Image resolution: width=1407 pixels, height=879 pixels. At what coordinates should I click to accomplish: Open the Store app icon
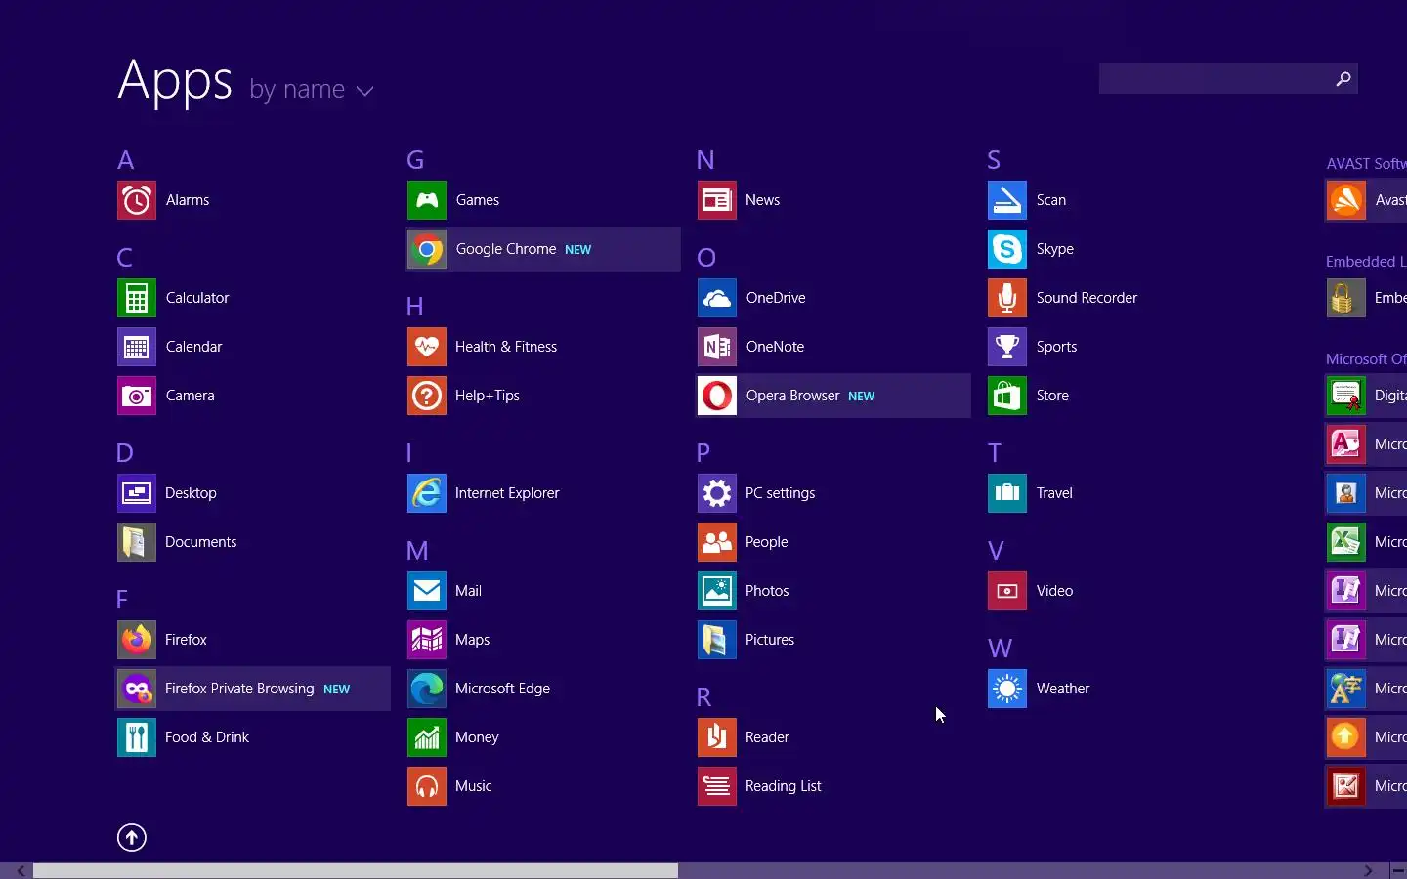(x=1007, y=396)
